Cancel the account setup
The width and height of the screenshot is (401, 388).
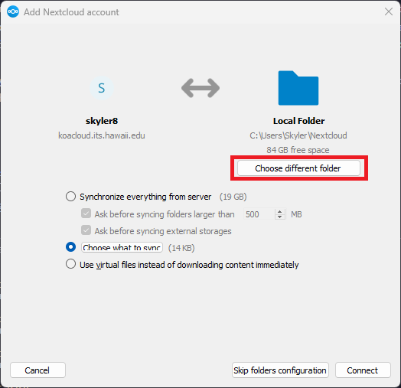point(37,370)
